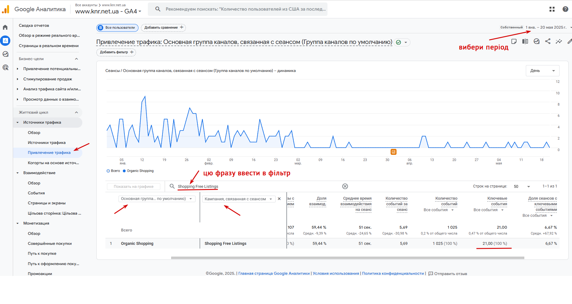The width and height of the screenshot is (572, 304).
Task: Open the dropdown next to report status check
Action: pos(406,42)
